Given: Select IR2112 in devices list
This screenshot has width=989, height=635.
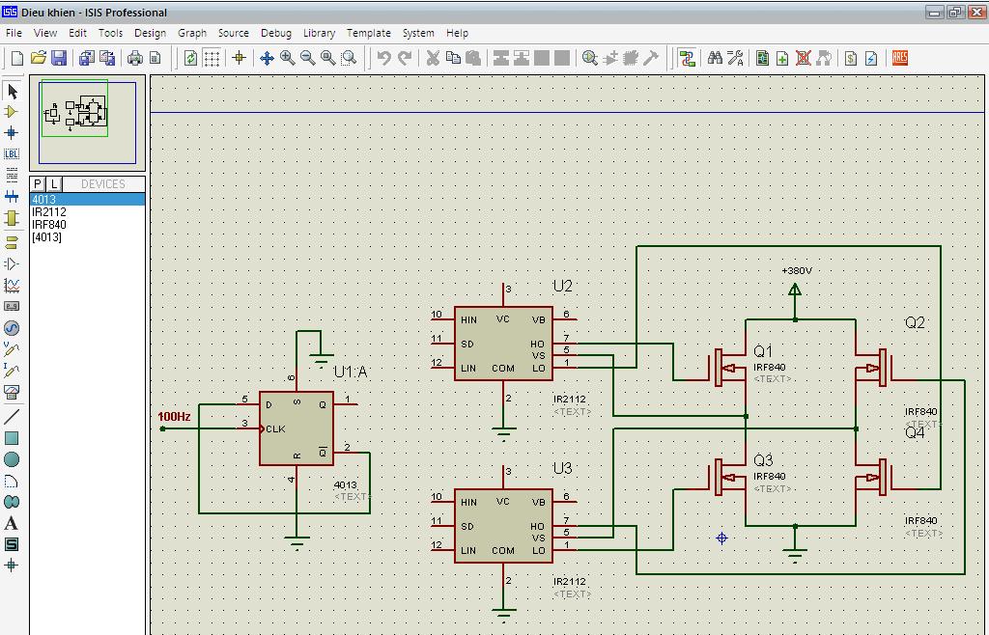Looking at the screenshot, I should pos(49,212).
